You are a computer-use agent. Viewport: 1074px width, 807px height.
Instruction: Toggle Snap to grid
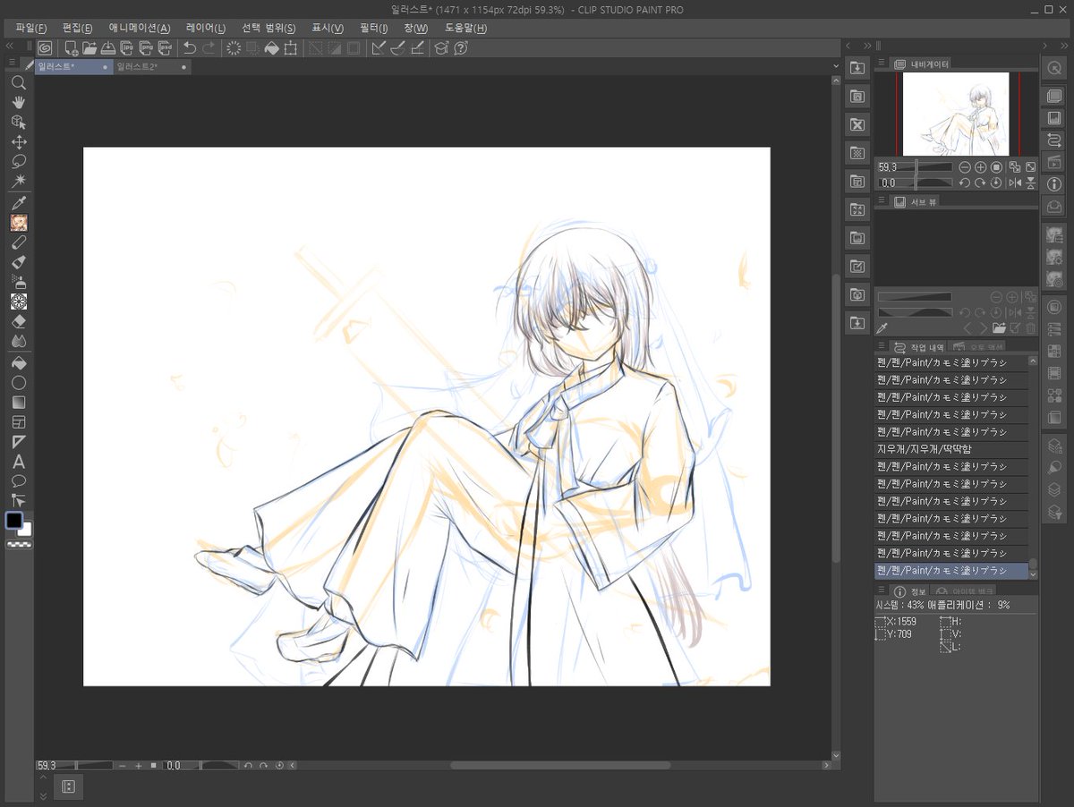(416, 47)
